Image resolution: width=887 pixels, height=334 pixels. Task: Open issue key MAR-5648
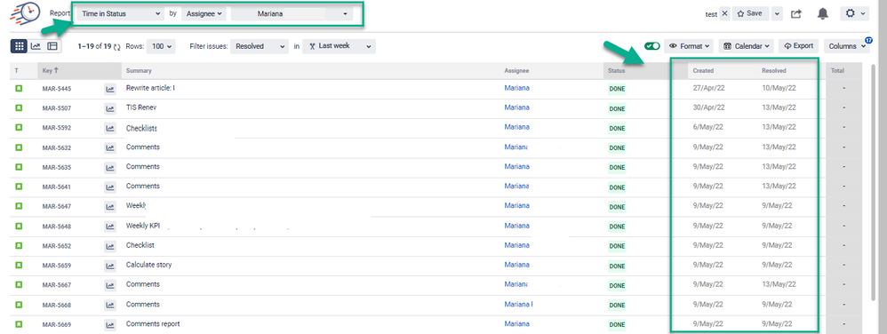(x=57, y=227)
